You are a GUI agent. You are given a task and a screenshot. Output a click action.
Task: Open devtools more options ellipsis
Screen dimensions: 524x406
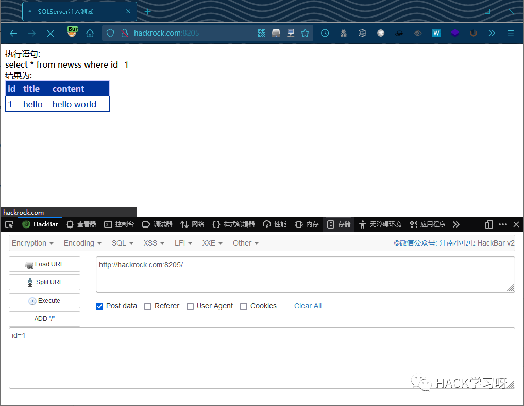click(x=502, y=224)
